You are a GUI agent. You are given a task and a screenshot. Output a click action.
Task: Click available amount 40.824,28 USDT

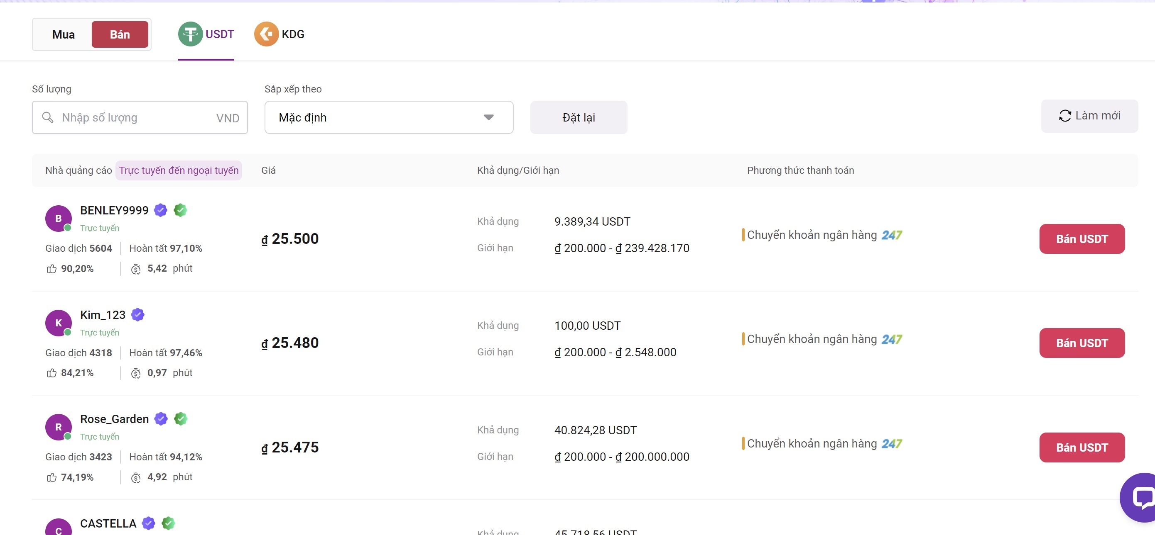(x=596, y=430)
